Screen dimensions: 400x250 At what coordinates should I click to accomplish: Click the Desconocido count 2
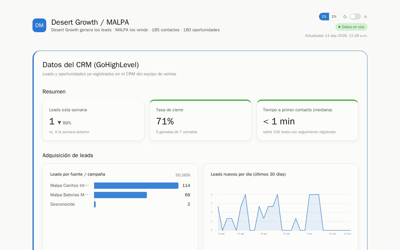click(189, 204)
